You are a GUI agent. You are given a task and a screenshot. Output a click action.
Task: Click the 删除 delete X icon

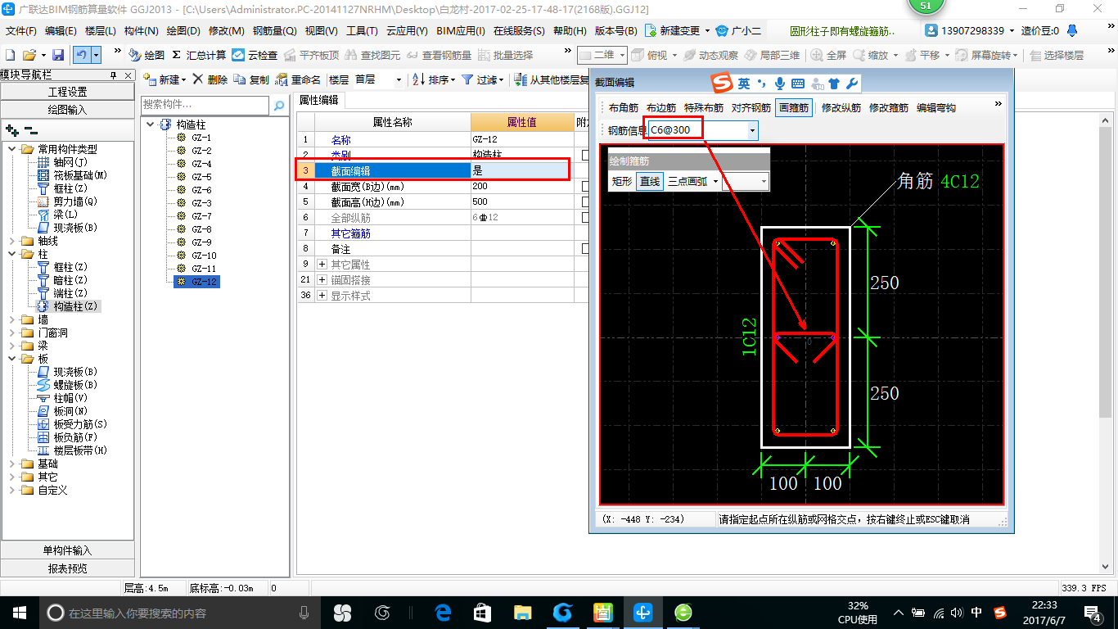point(197,79)
